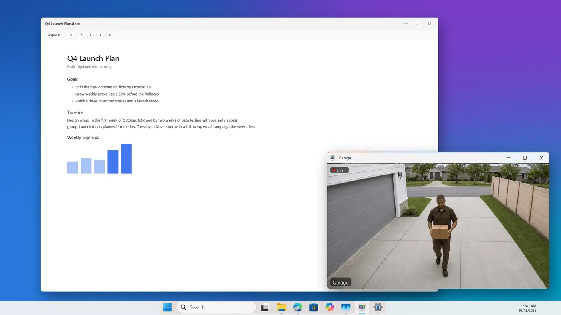Click the paragraph alignment icon in the toolbar
Image resolution: width=561 pixels, height=315 pixels.
pyautogui.click(x=109, y=35)
